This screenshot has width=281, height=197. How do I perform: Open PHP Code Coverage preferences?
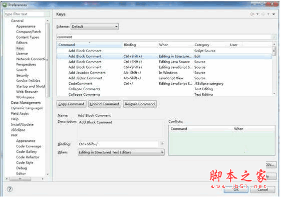point(29,146)
